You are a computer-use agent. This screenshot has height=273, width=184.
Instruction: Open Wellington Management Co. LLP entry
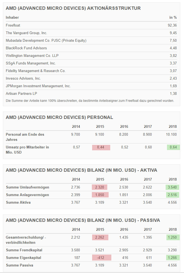[32, 56]
